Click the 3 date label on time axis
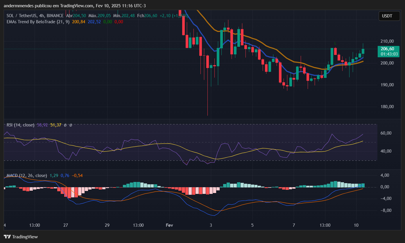This screenshot has width=405, height=243. coord(211,225)
